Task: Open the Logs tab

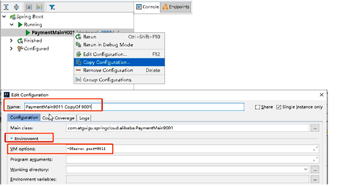Action: coord(84,118)
